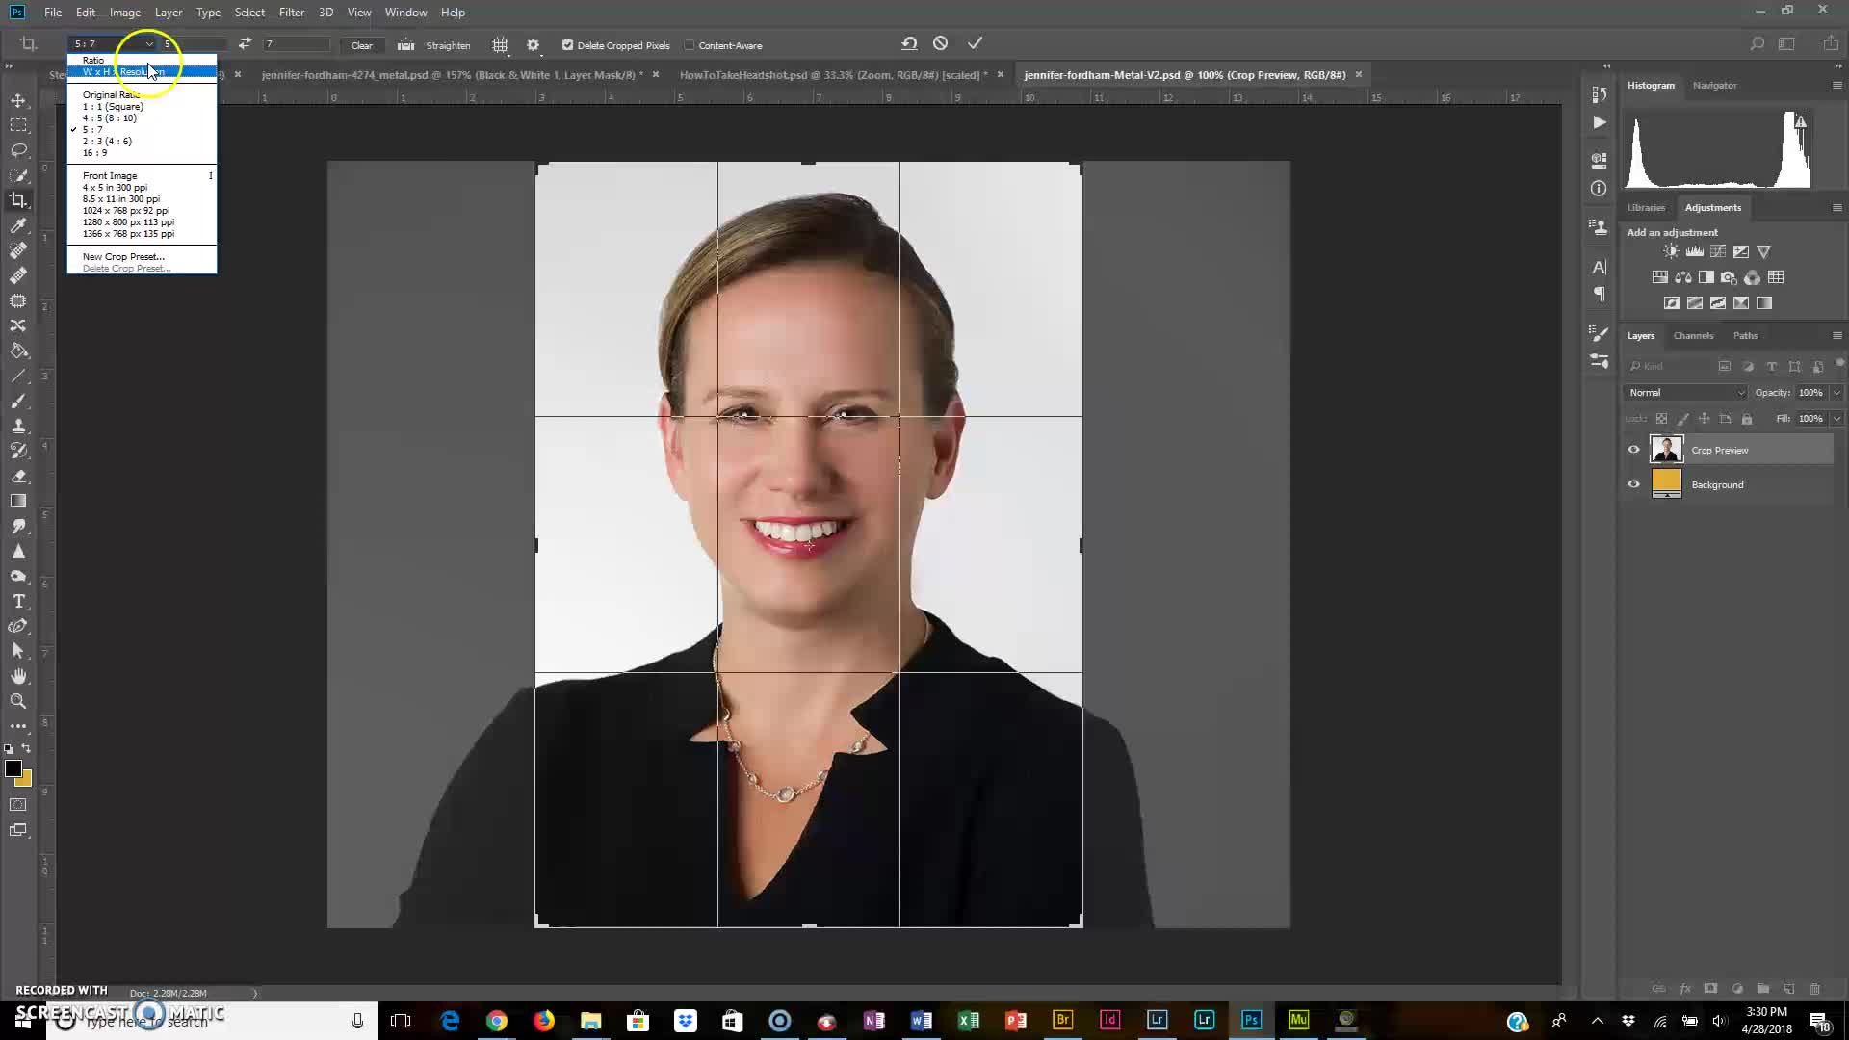Open the Fill slider dropdown
This screenshot has width=1849, height=1040.
click(1836, 419)
